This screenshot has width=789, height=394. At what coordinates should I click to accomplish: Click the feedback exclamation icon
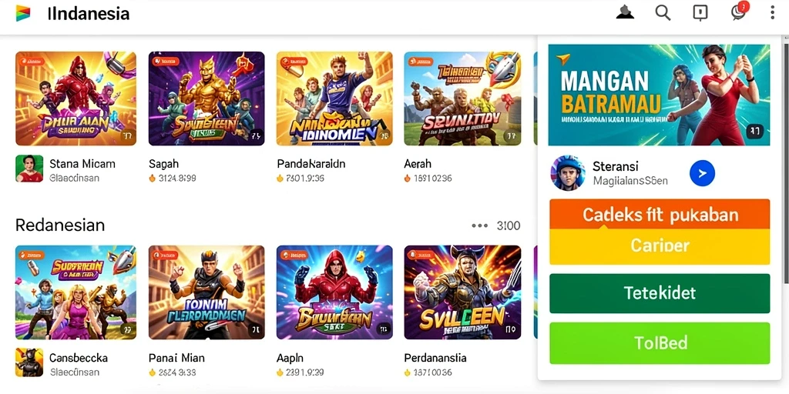[x=700, y=12]
